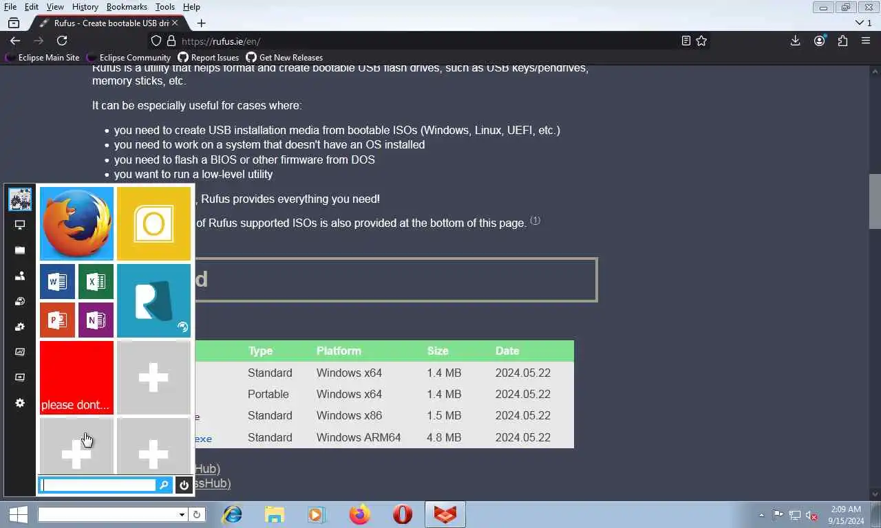Image resolution: width=881 pixels, height=528 pixels.
Task: Click the footnote (1) superscript link
Action: 535,221
